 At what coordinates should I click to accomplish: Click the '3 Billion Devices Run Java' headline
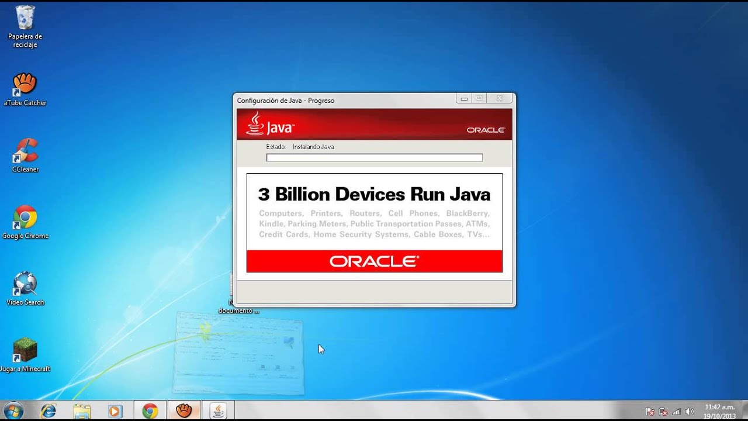374,194
